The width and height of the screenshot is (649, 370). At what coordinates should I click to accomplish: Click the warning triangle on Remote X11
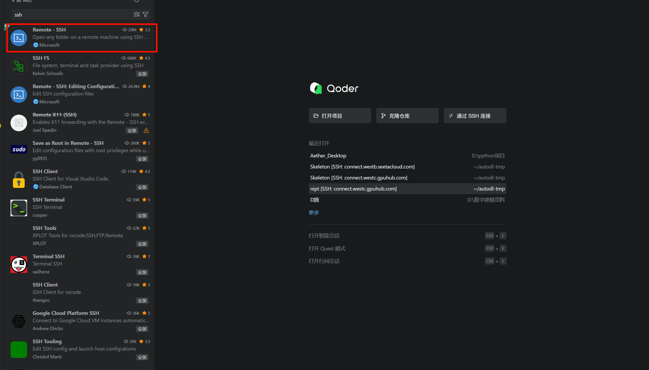146,130
